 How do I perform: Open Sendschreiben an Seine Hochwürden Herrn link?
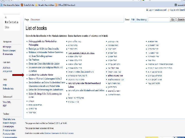click(47, 84)
